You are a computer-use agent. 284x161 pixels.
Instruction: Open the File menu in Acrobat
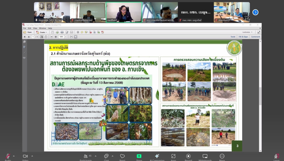tap(24, 28)
